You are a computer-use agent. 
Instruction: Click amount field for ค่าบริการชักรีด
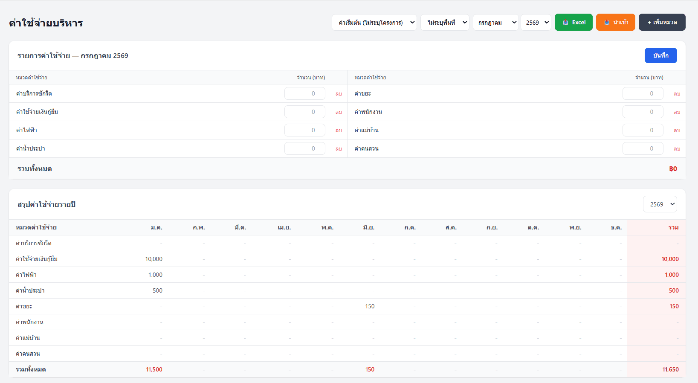pyautogui.click(x=305, y=93)
